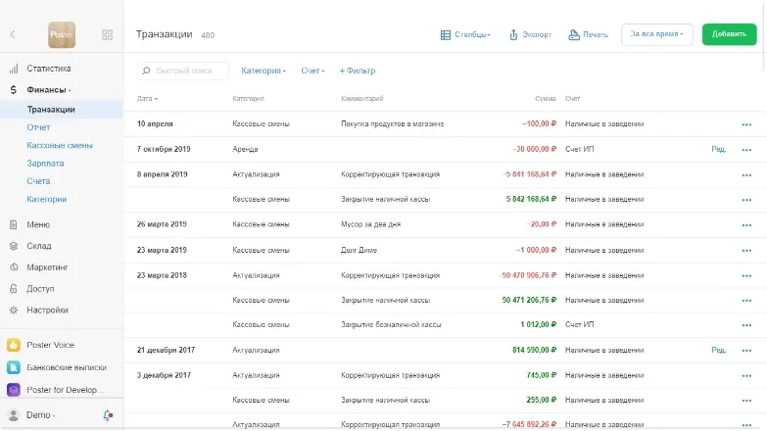This screenshot has height=431, width=767.
Task: Click the Экспорт button
Action: pyautogui.click(x=530, y=34)
